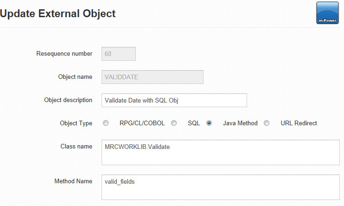Click the RPG/CL/COBOL label text
Image resolution: width=344 pixels, height=206 pixels.
(x=142, y=123)
